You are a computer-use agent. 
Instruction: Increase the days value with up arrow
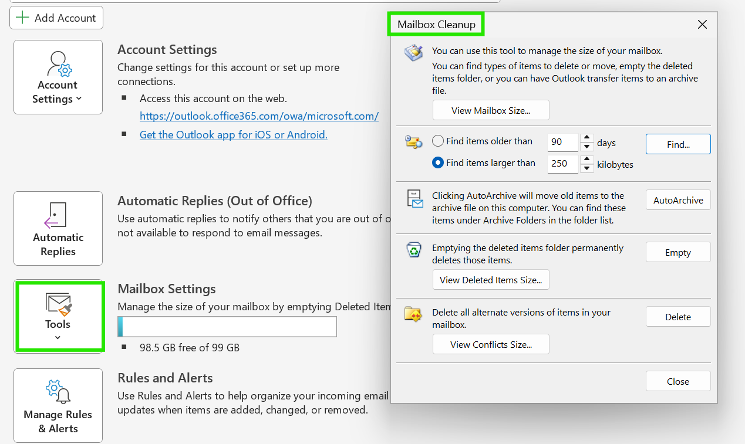[x=586, y=138]
